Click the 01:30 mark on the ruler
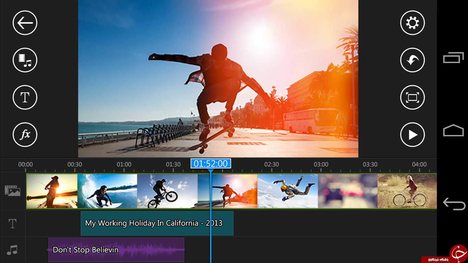This screenshot has width=468, height=263. (173, 165)
